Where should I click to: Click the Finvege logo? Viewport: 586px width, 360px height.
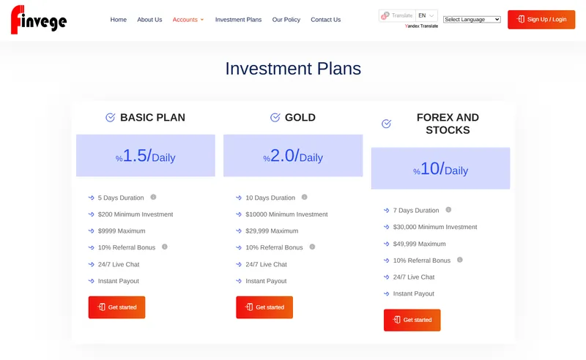[x=39, y=20]
